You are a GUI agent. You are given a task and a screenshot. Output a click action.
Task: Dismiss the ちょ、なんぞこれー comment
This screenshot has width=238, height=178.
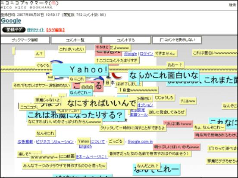209,127
